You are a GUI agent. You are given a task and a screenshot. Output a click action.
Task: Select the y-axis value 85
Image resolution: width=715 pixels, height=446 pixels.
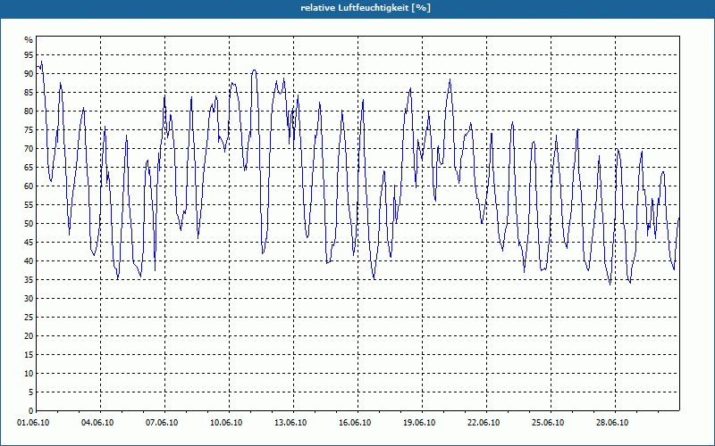pyautogui.click(x=29, y=93)
